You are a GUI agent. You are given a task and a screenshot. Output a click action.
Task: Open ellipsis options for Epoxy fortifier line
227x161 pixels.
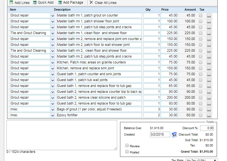pyautogui.click(x=209, y=115)
